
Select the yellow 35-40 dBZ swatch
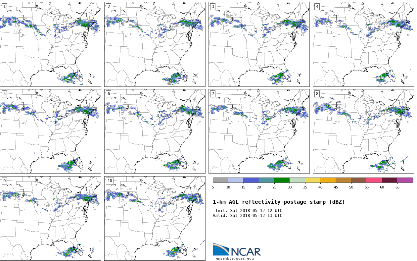coord(312,180)
